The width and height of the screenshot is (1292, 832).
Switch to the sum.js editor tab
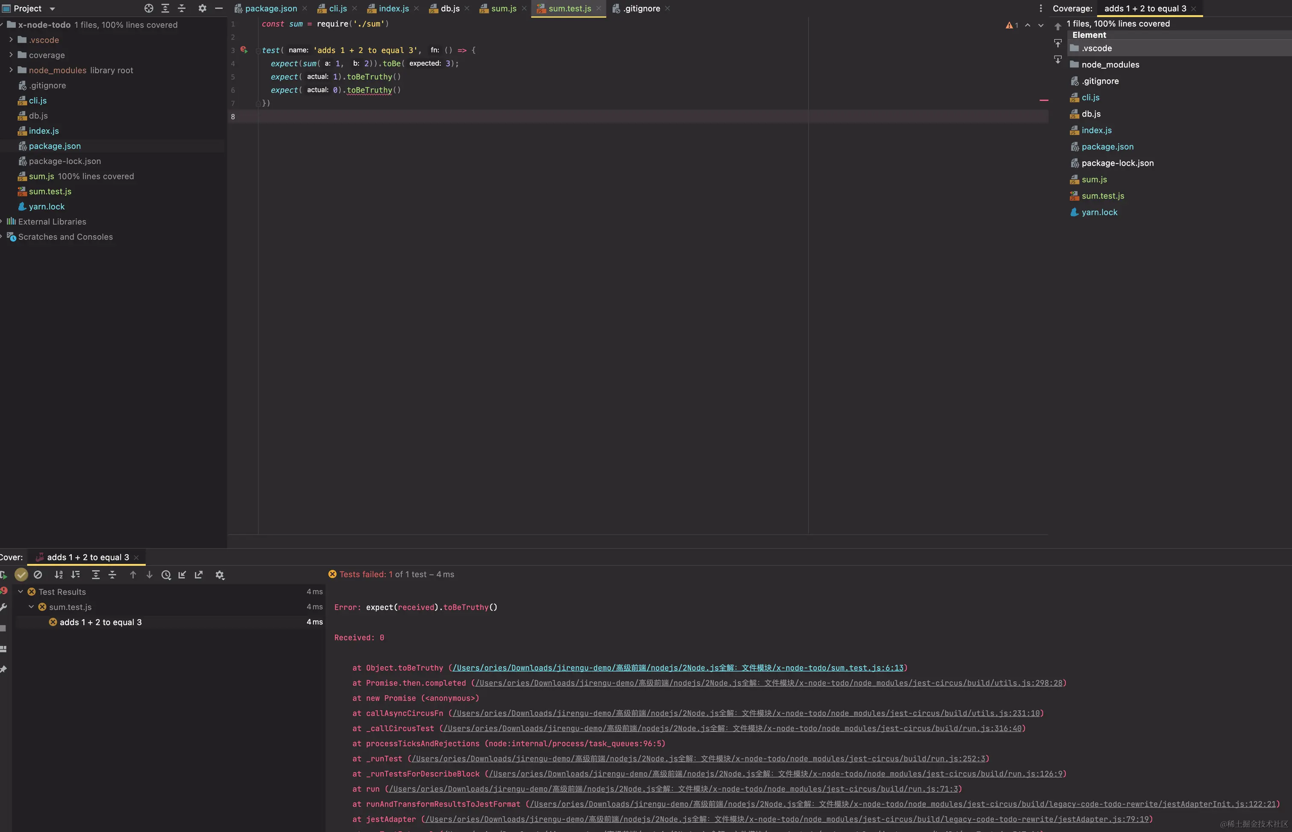click(503, 8)
